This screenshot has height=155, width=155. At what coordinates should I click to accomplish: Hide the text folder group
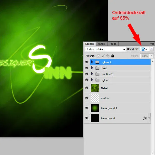click(x=87, y=68)
